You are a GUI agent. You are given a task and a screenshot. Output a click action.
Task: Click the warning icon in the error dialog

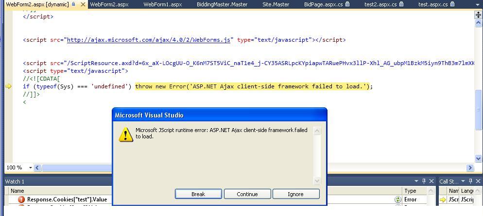tap(126, 134)
